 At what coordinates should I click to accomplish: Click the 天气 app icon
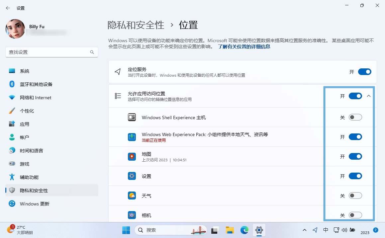coord(132,196)
